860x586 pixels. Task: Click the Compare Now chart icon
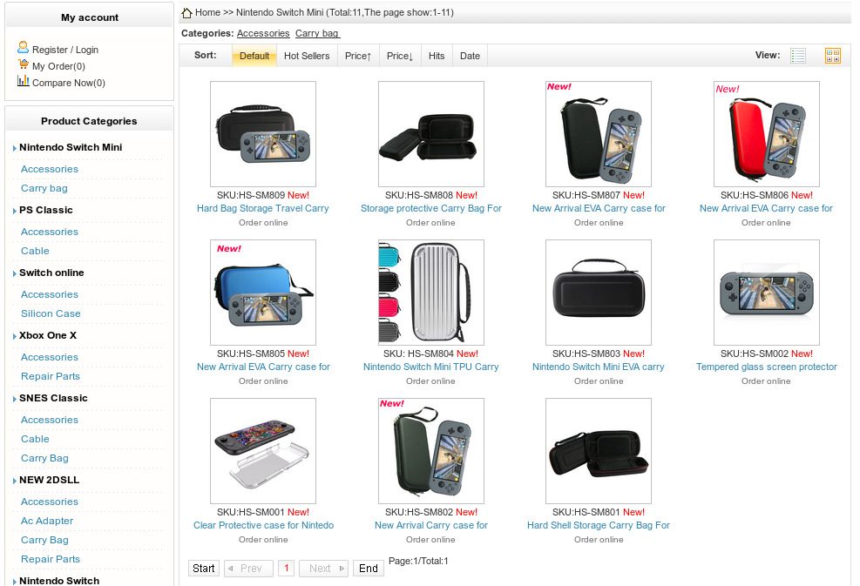23,82
